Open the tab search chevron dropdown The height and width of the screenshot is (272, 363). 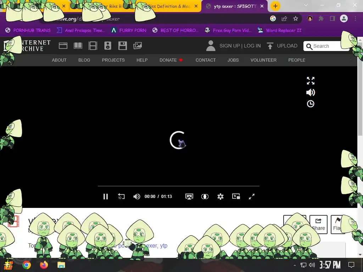(x=306, y=5)
